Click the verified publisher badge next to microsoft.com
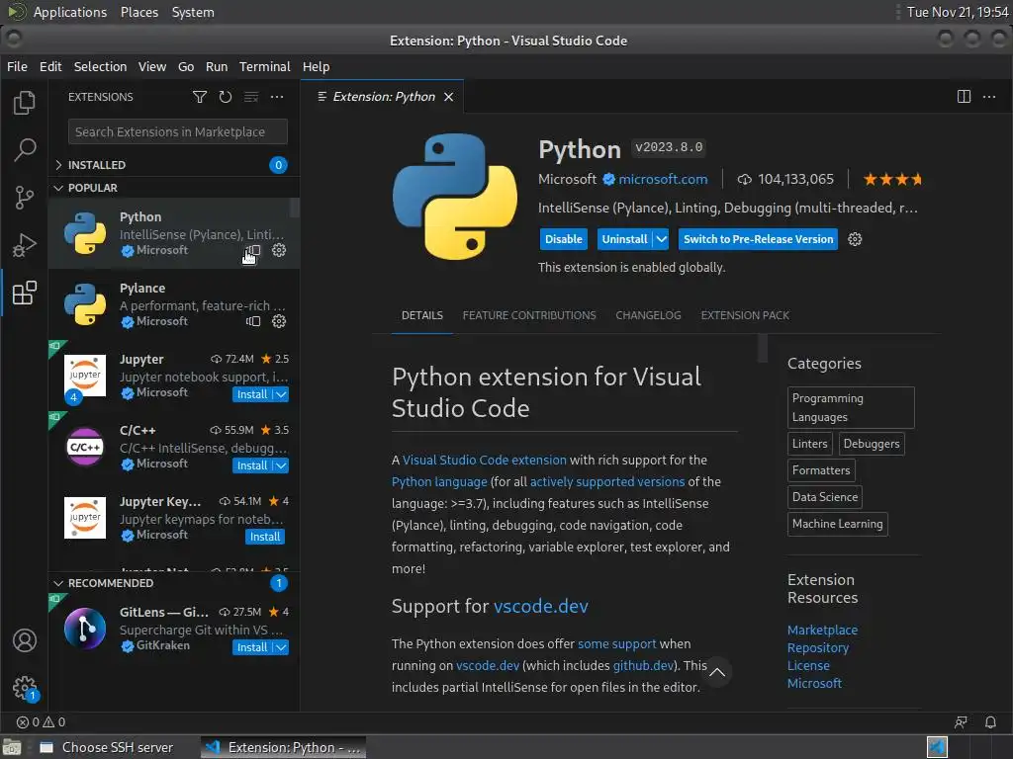This screenshot has height=759, width=1013. 608,180
